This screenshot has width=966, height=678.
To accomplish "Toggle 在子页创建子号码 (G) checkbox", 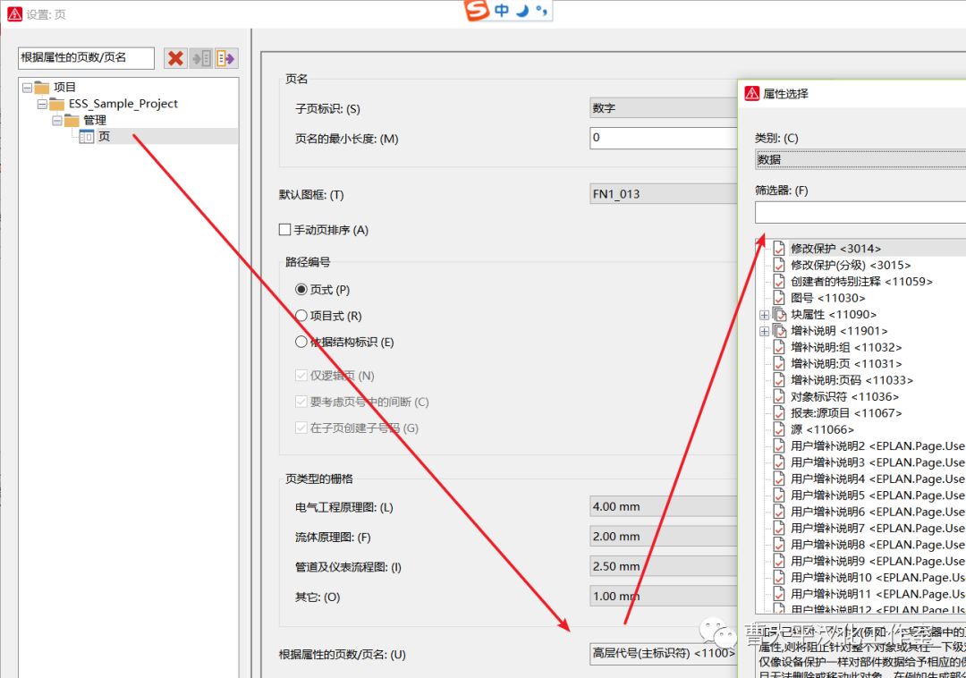I will point(301,428).
